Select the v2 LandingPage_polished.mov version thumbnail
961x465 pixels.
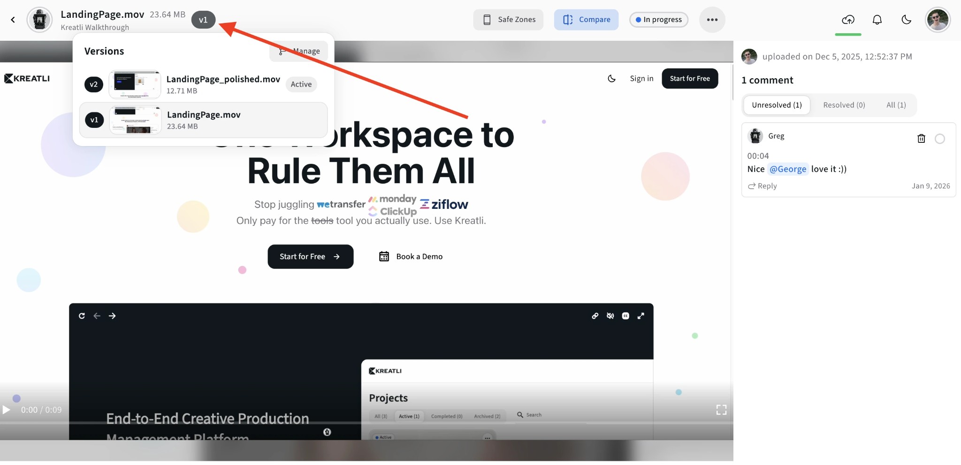coord(135,84)
